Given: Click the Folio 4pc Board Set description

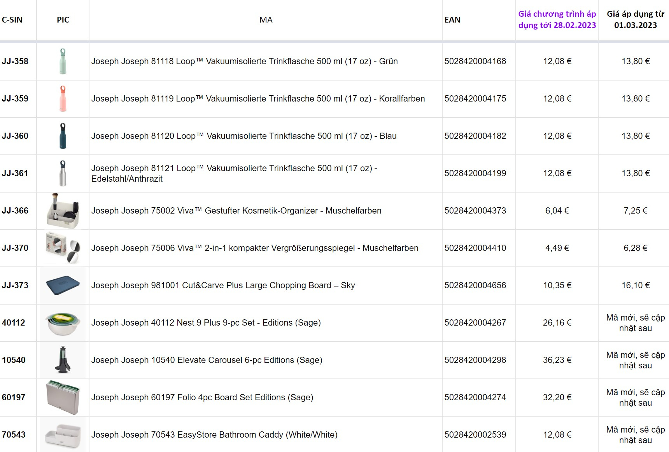Looking at the screenshot, I should [x=202, y=397].
